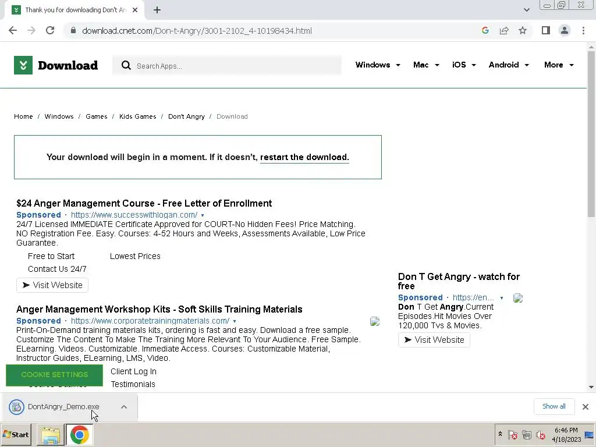Expand DontAngry_Demo.exe download options chevron
The width and height of the screenshot is (596, 447).
click(x=124, y=407)
